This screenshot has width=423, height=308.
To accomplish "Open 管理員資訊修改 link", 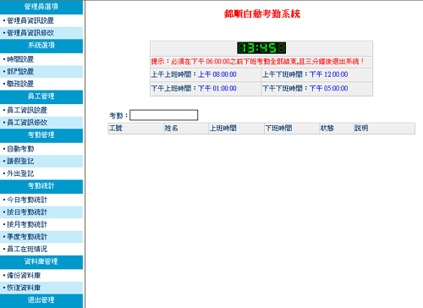I will point(30,33).
